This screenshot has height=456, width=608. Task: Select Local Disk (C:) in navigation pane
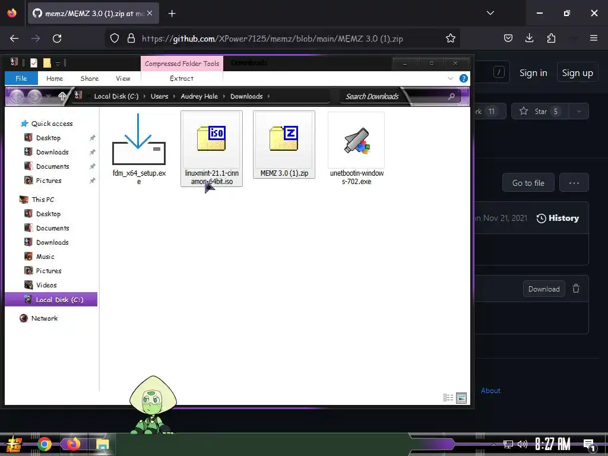[x=51, y=300]
